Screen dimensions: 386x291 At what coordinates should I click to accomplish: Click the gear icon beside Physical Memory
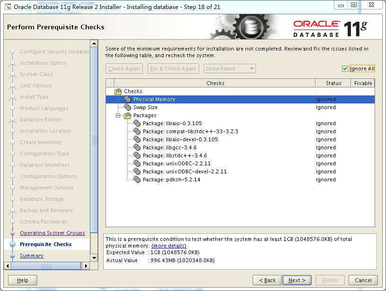128,99
